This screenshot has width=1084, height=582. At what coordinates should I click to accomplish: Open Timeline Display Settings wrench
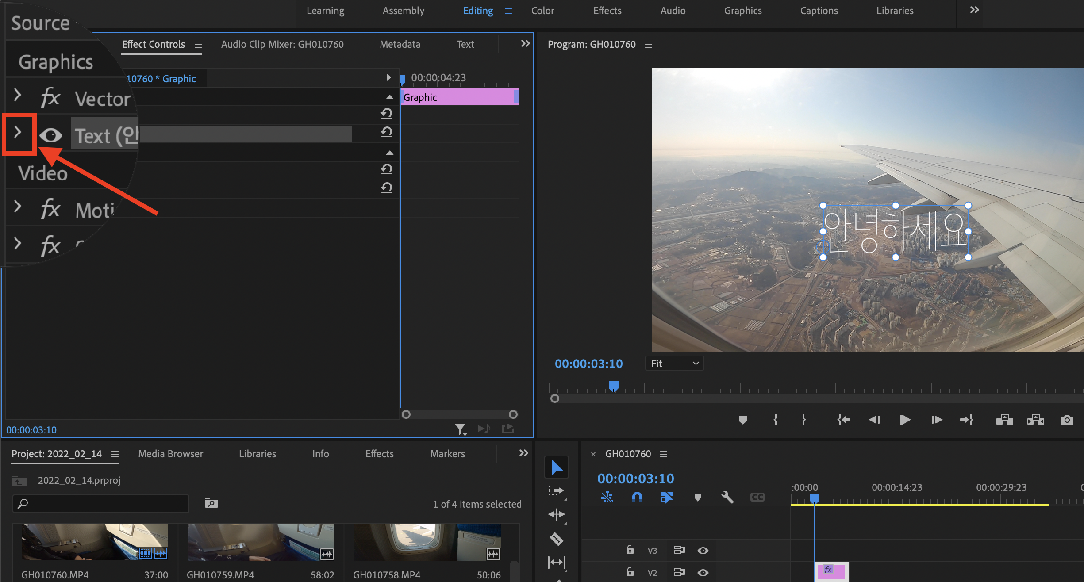pos(727,497)
